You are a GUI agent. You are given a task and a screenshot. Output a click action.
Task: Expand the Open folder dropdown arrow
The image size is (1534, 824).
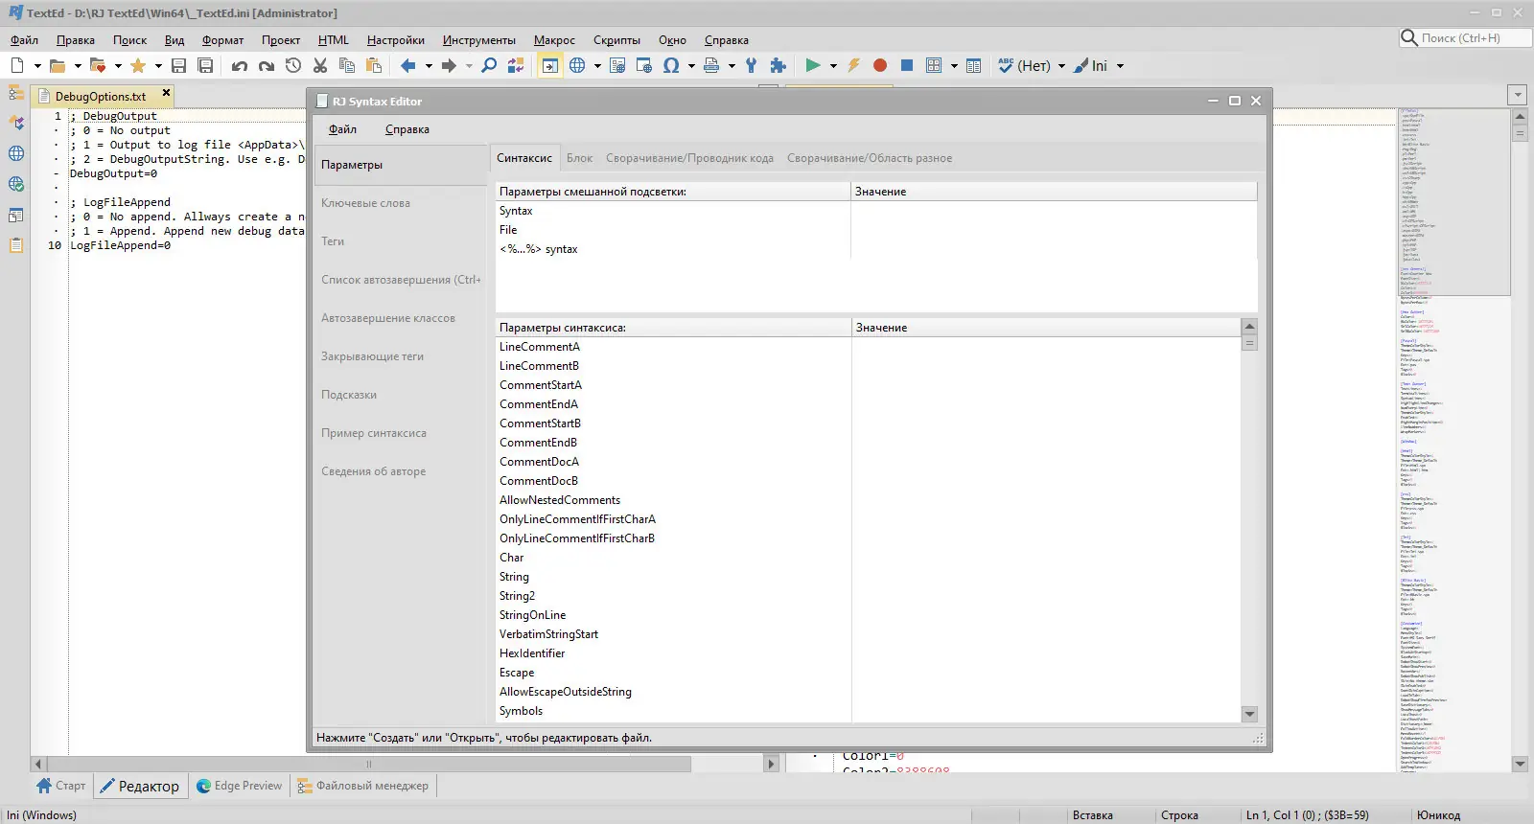coord(78,66)
